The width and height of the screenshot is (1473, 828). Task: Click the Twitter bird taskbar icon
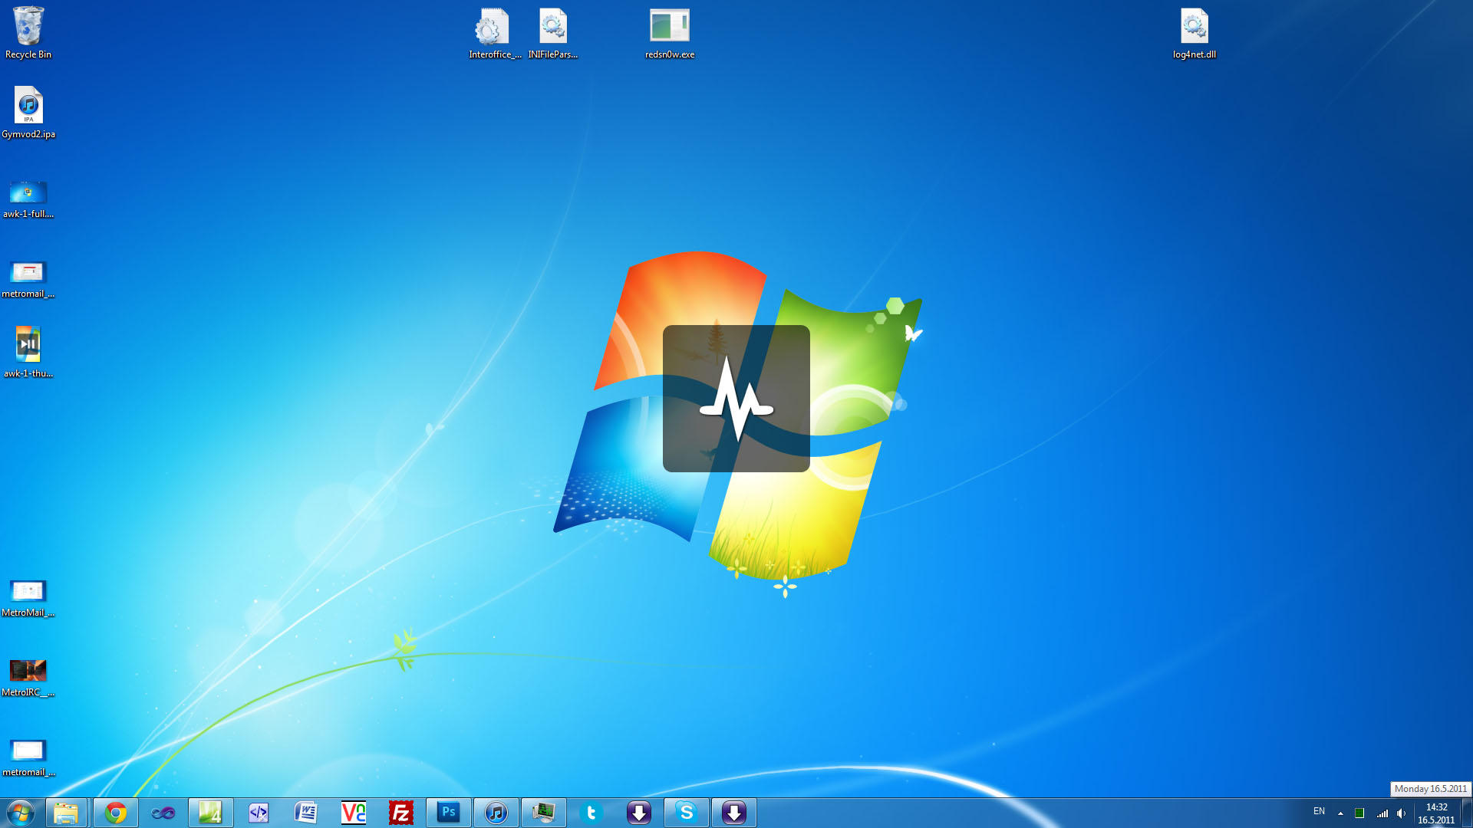click(x=592, y=813)
